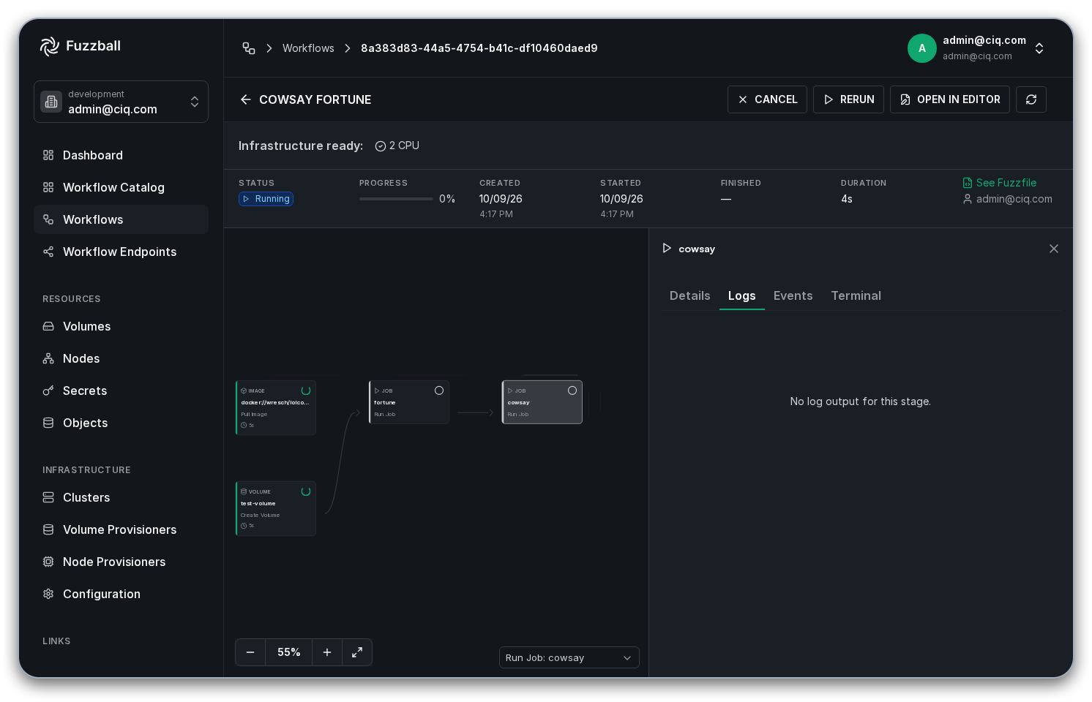1092x702 pixels.
Task: Open Workflow Catalog page
Action: 121,187
